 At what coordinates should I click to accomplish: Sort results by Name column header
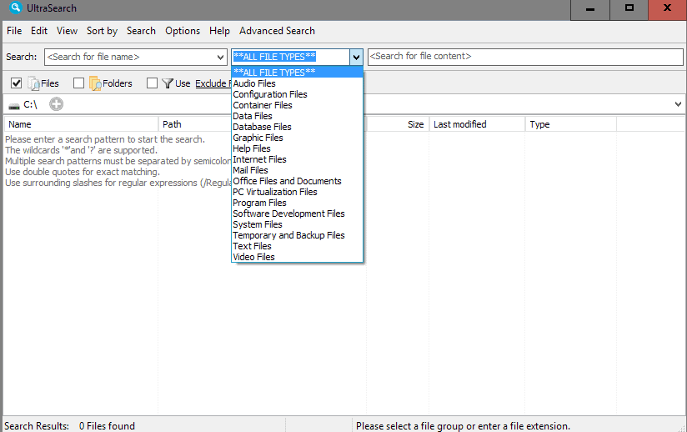pyautogui.click(x=82, y=124)
